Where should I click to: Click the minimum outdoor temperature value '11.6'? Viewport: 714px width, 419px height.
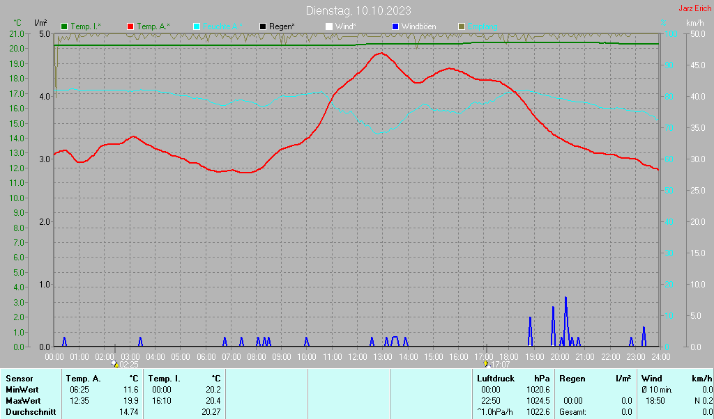[x=130, y=390]
